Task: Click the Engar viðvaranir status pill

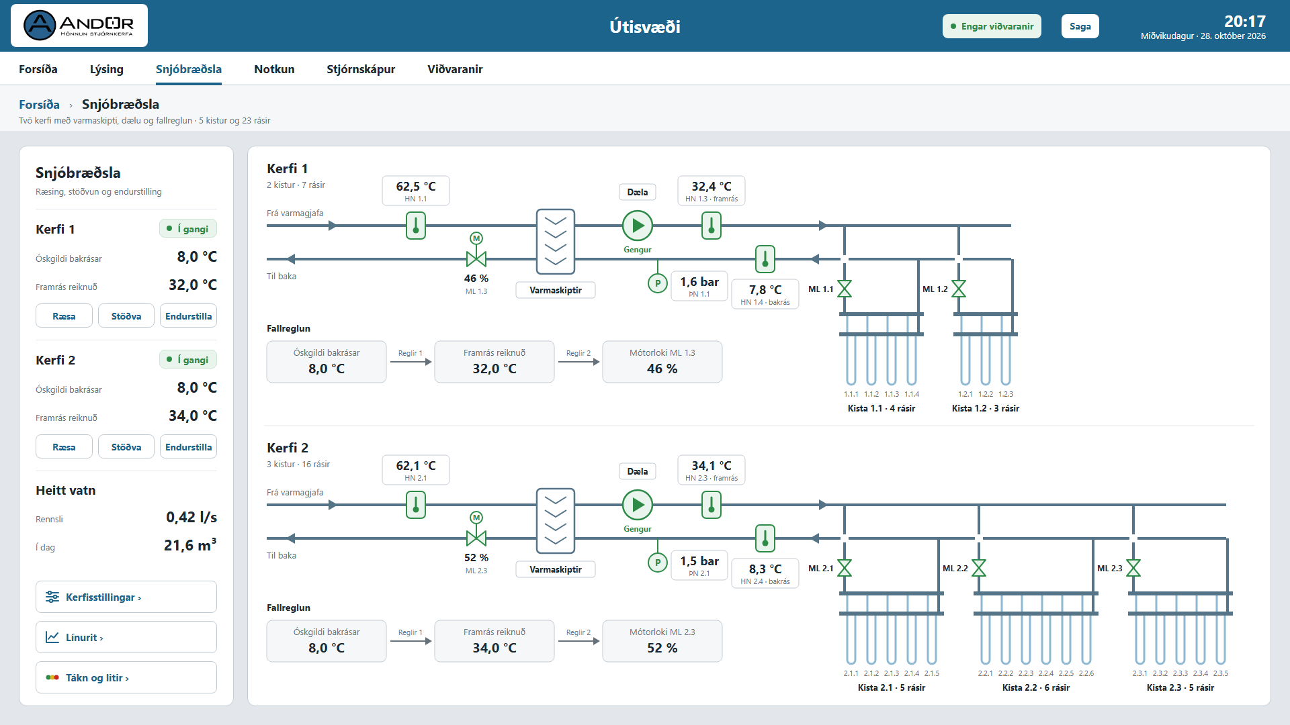Action: pos(992,26)
